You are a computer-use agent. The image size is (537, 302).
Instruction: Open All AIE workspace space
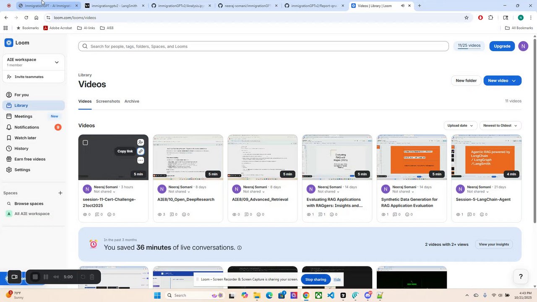(34, 214)
